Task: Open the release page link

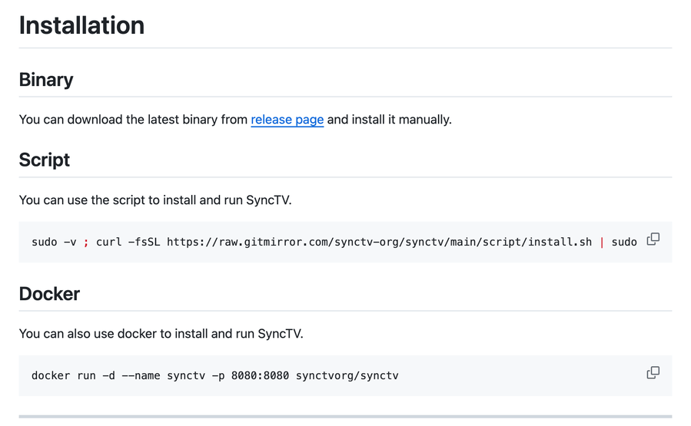Action: point(287,120)
